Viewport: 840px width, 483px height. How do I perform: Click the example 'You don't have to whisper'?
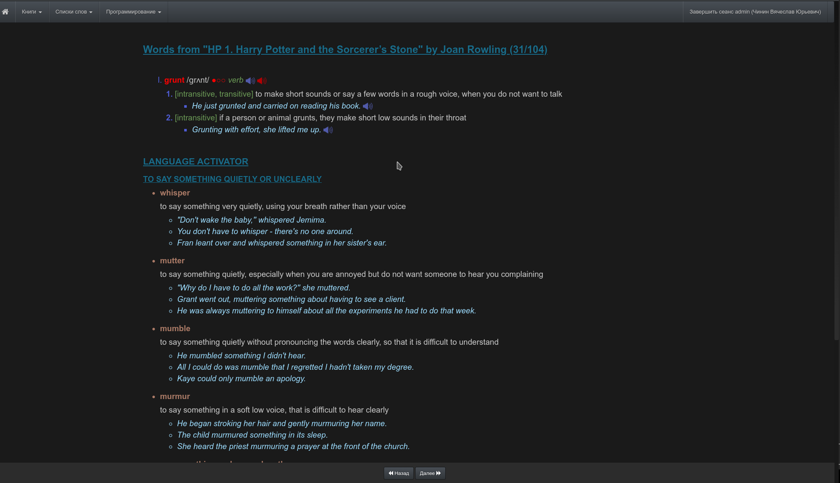pos(265,232)
